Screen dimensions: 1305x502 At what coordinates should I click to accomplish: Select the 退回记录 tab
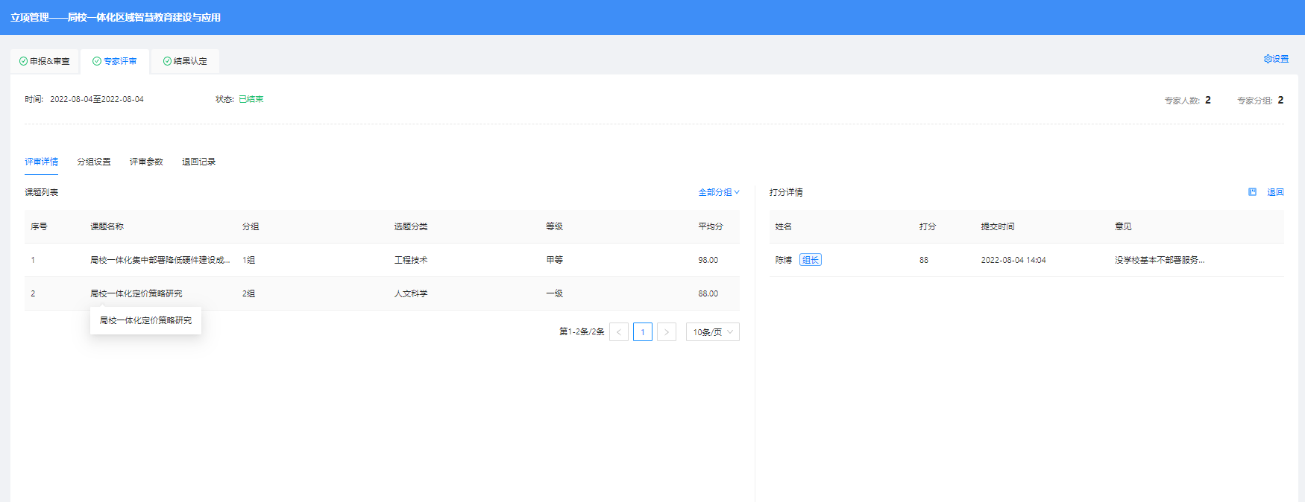[x=198, y=162]
